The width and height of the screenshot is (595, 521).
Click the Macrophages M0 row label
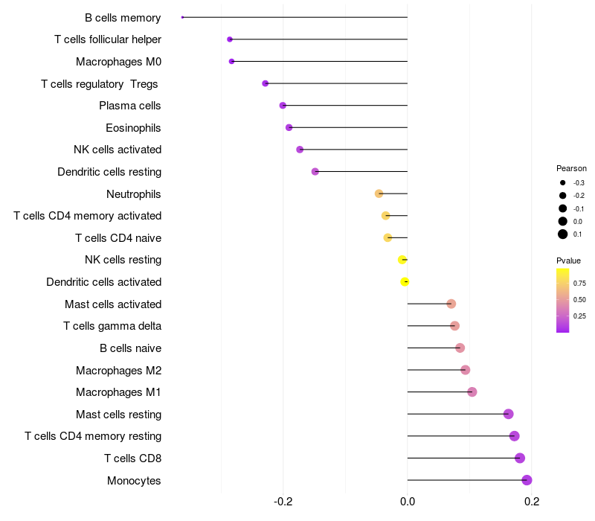coord(118,61)
